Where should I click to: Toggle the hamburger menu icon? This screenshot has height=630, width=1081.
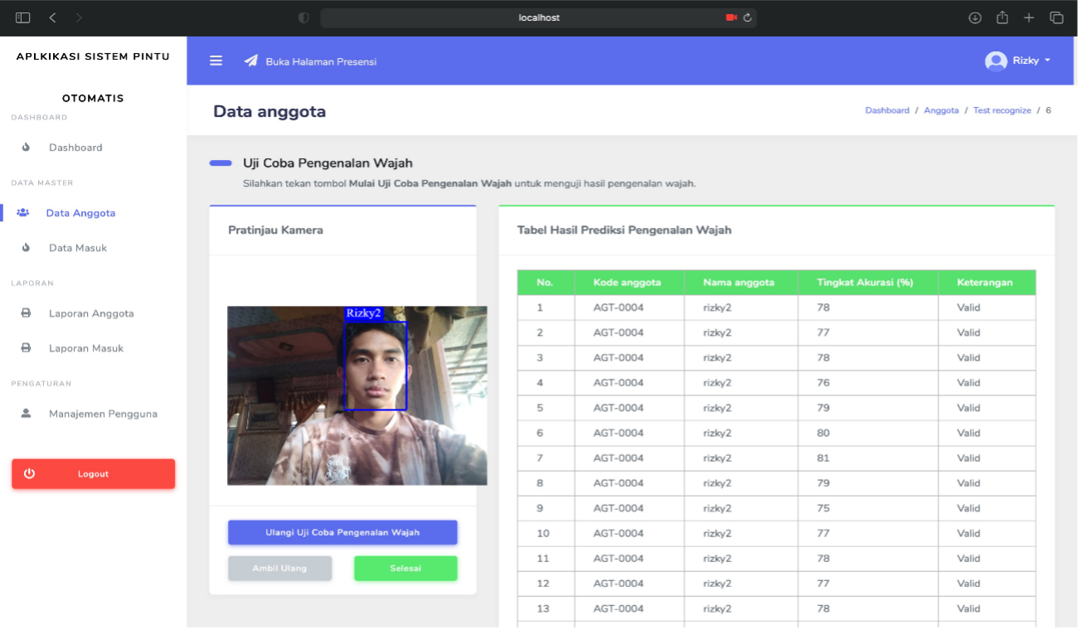coord(216,61)
